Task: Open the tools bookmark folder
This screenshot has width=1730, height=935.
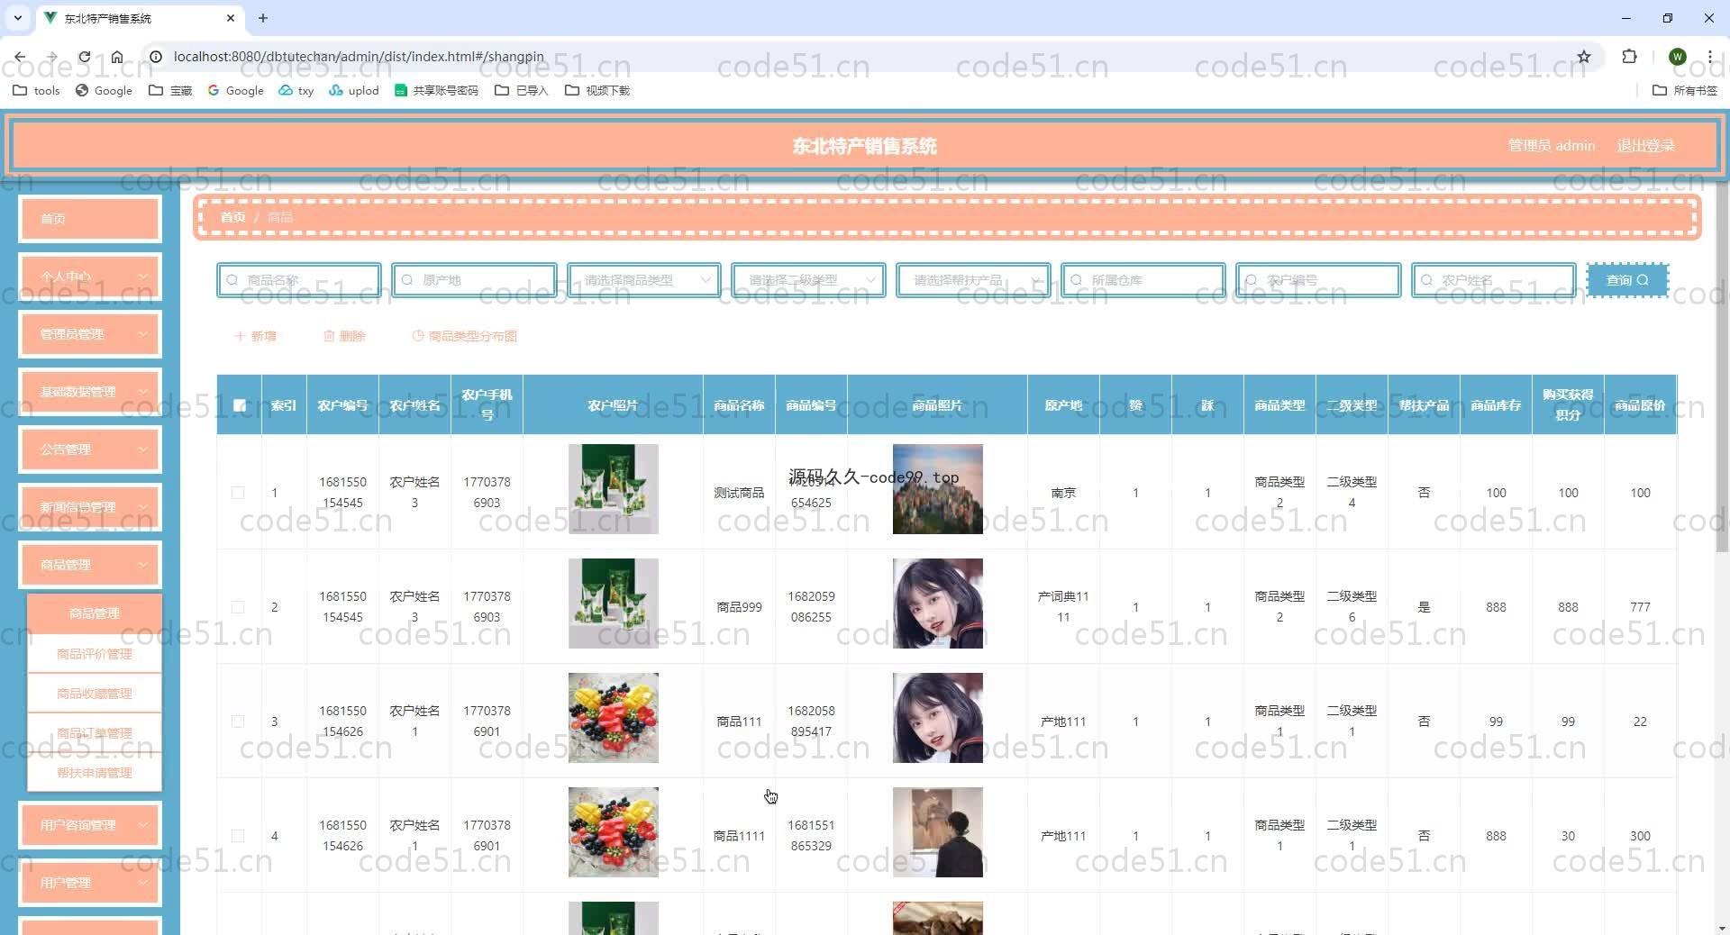Action: coord(36,90)
